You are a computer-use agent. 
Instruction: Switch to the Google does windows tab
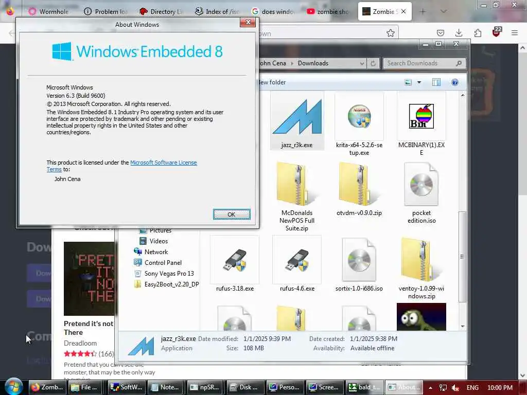[x=272, y=11]
